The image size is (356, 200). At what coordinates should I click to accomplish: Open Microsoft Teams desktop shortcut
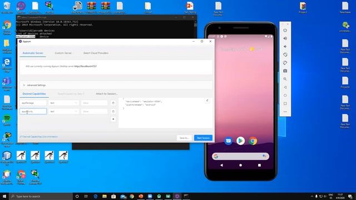pyautogui.click(x=7, y=84)
